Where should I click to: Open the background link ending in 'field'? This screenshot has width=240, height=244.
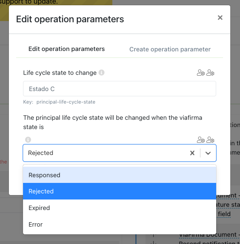coord(224,214)
